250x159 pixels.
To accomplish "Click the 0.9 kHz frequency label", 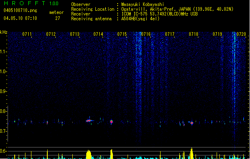I will pyautogui.click(x=3, y=91).
